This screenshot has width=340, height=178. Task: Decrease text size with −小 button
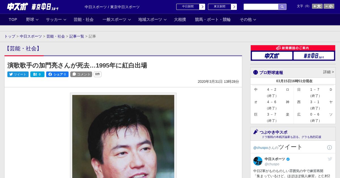[x=329, y=6]
